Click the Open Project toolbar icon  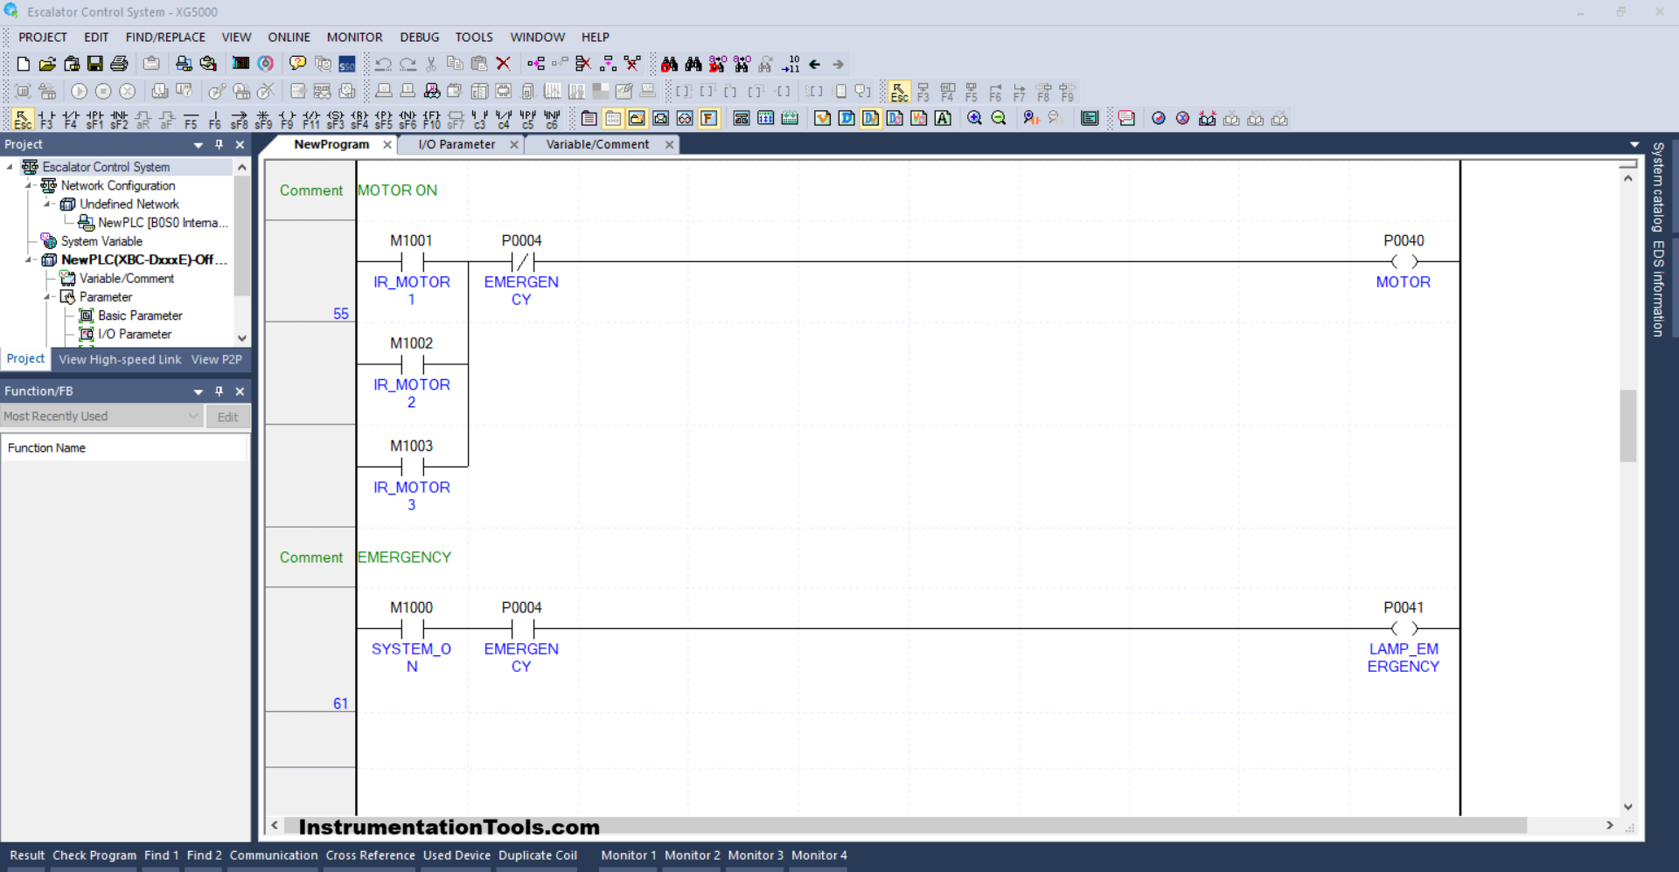click(x=47, y=64)
